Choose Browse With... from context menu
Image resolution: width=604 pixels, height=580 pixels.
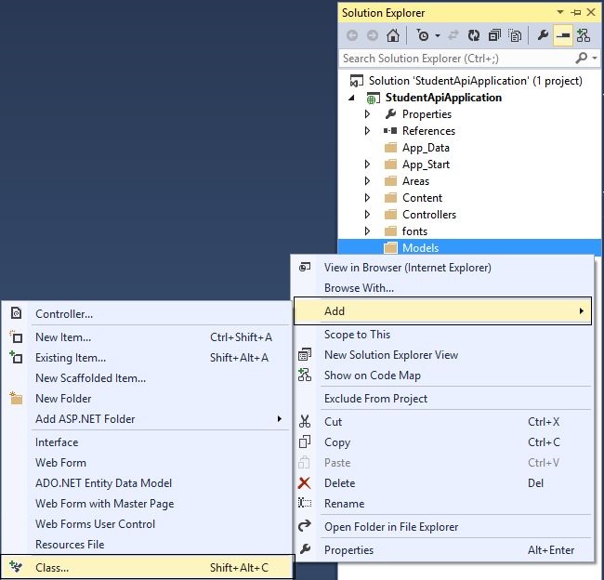(442, 288)
